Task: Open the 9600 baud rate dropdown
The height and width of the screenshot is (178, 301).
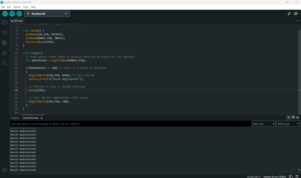Action: (288, 124)
